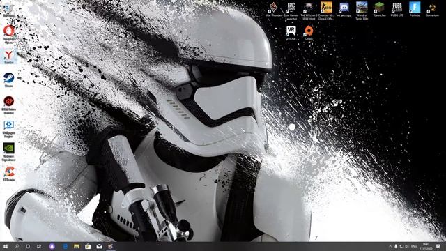Open the taskbar clock and date
This screenshot has height=251, width=446.
426,246
